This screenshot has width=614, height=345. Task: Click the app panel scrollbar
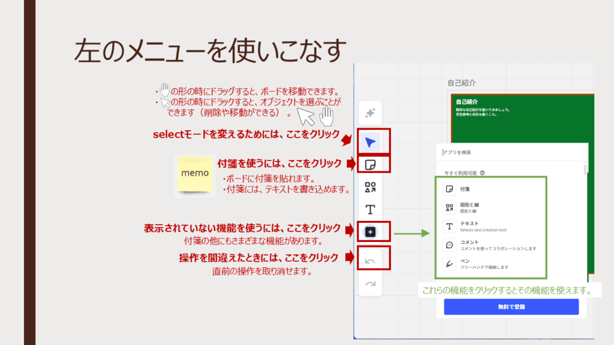click(x=585, y=171)
